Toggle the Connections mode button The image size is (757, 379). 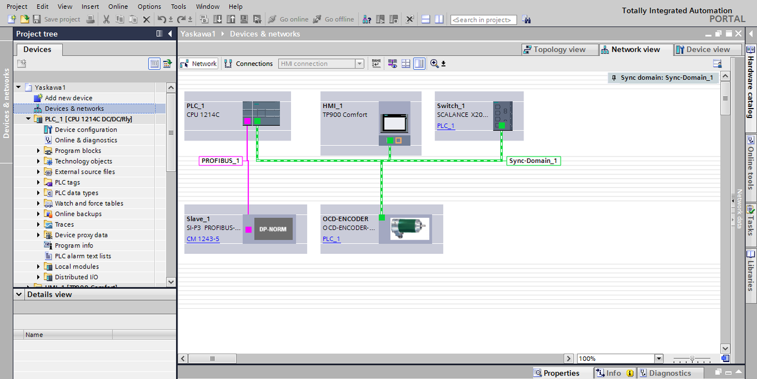[249, 64]
